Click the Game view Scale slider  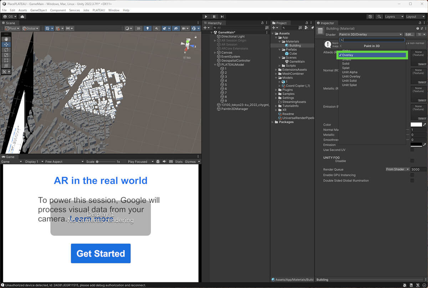click(x=106, y=162)
